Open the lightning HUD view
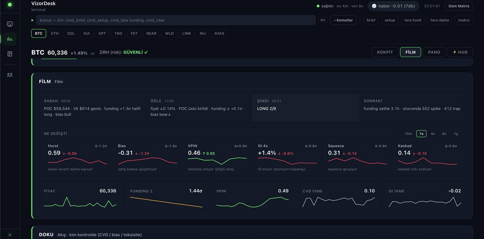The width and height of the screenshot is (484, 239). pos(460,52)
